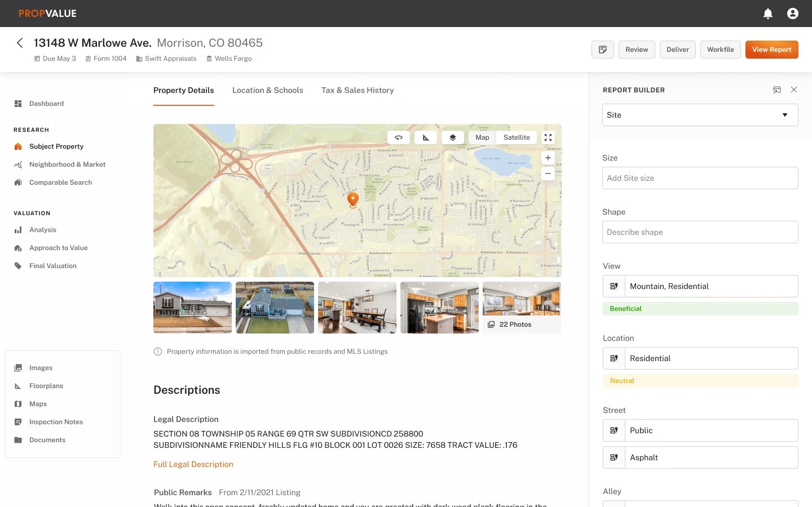
Task: Click the Add Site size field
Action: tap(700, 178)
